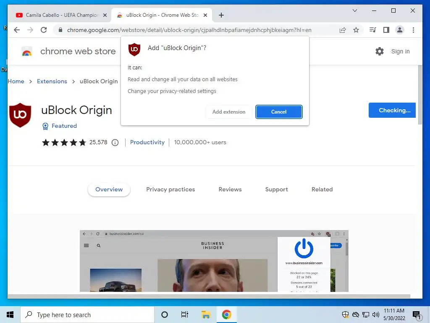430x323 pixels.
Task: Open Task View on taskbar
Action: pos(185,315)
